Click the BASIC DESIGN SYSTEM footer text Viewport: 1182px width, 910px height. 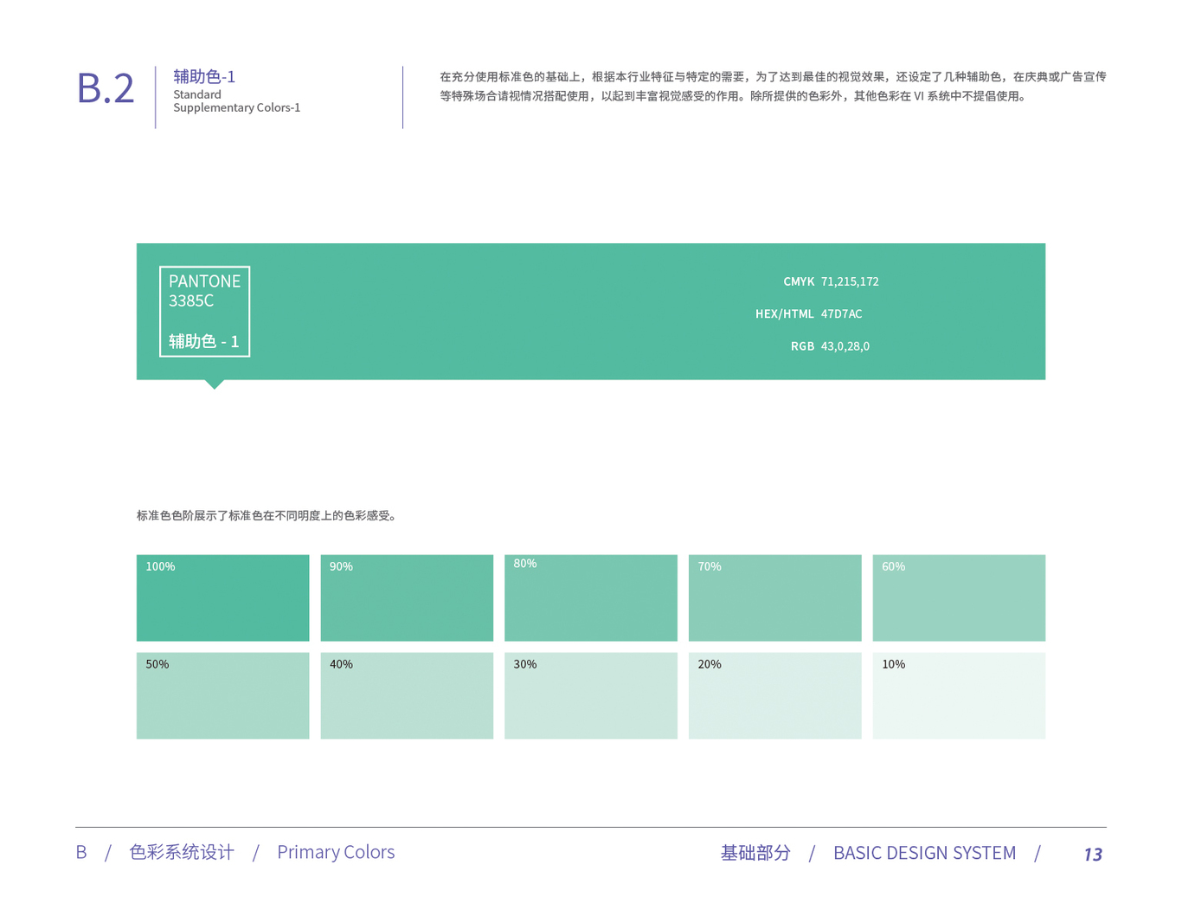click(924, 853)
